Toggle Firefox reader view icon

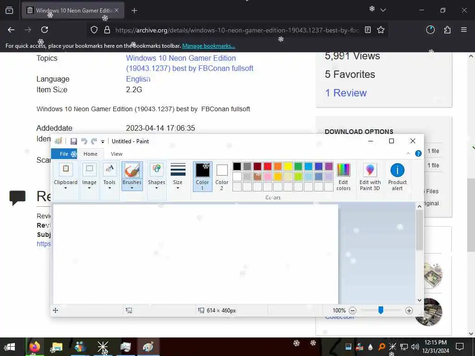click(x=368, y=30)
